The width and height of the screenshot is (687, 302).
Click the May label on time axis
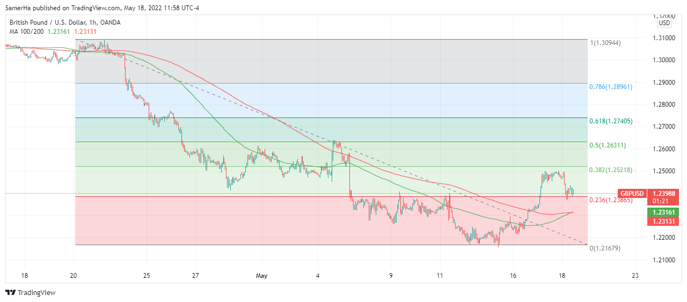(x=262, y=276)
